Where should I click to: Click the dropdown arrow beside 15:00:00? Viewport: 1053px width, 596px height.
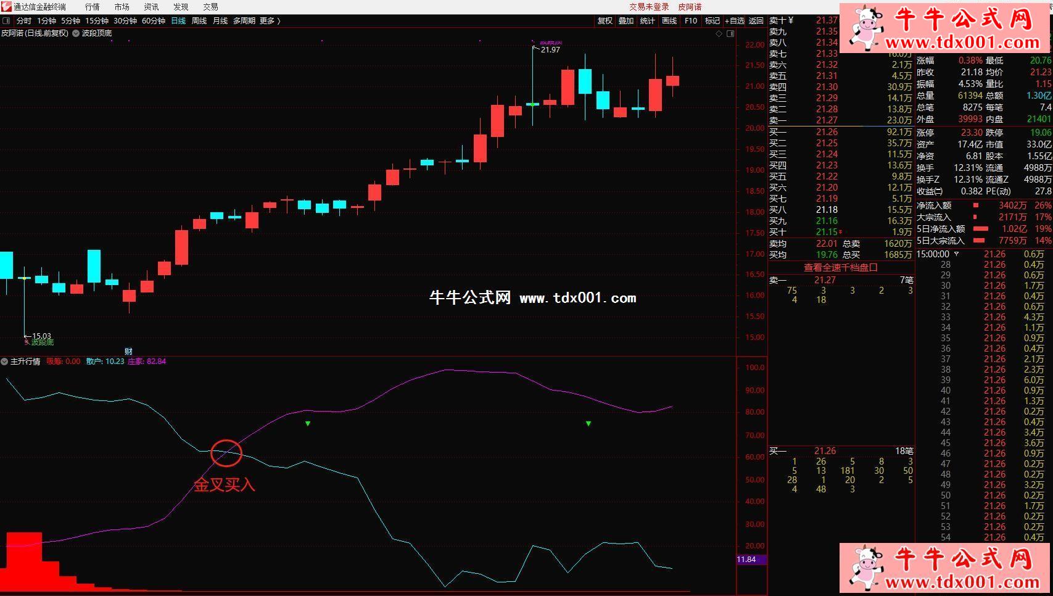(957, 254)
